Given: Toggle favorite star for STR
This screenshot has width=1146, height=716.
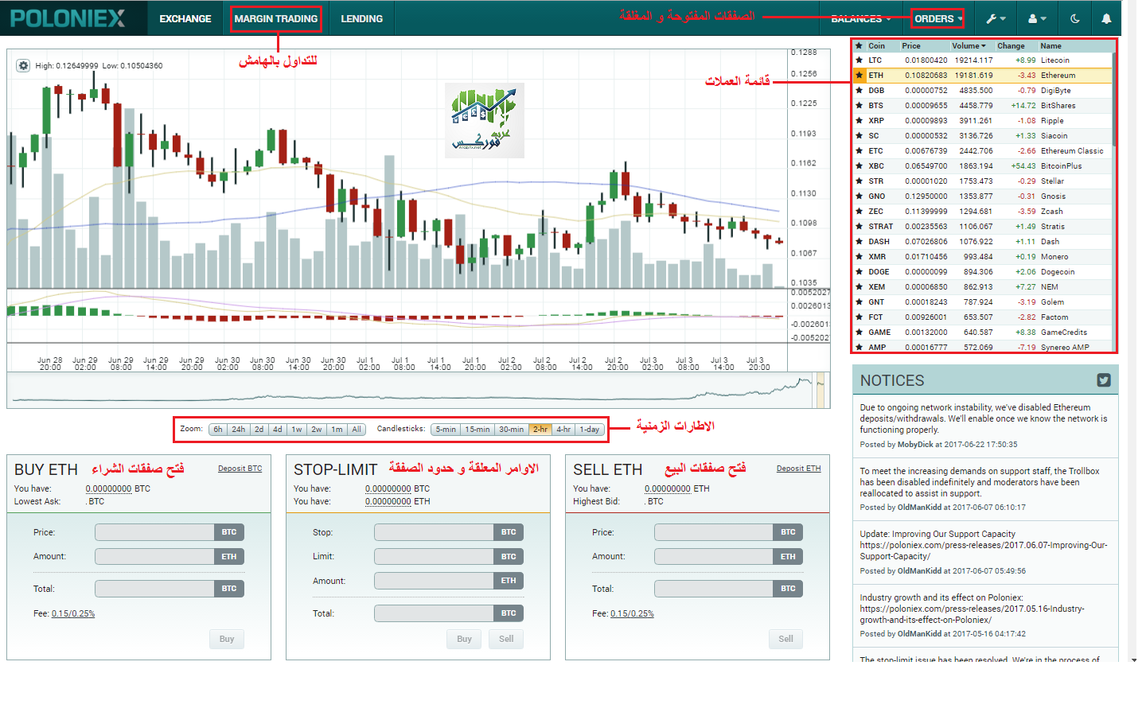Looking at the screenshot, I should pyautogui.click(x=859, y=181).
